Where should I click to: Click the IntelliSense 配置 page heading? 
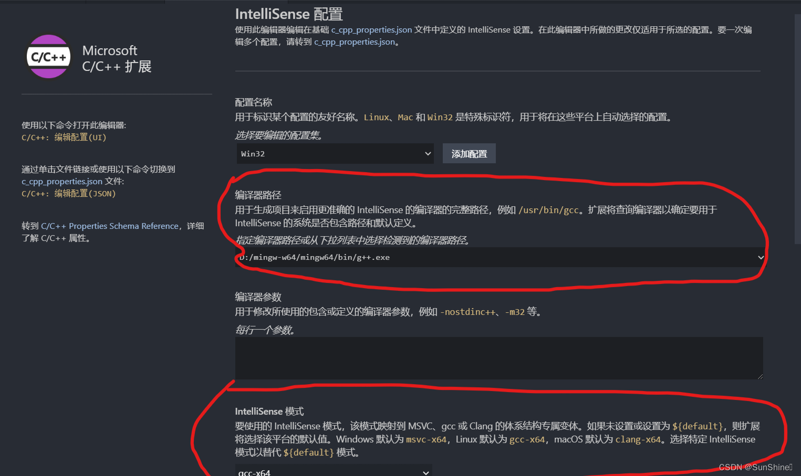(289, 14)
